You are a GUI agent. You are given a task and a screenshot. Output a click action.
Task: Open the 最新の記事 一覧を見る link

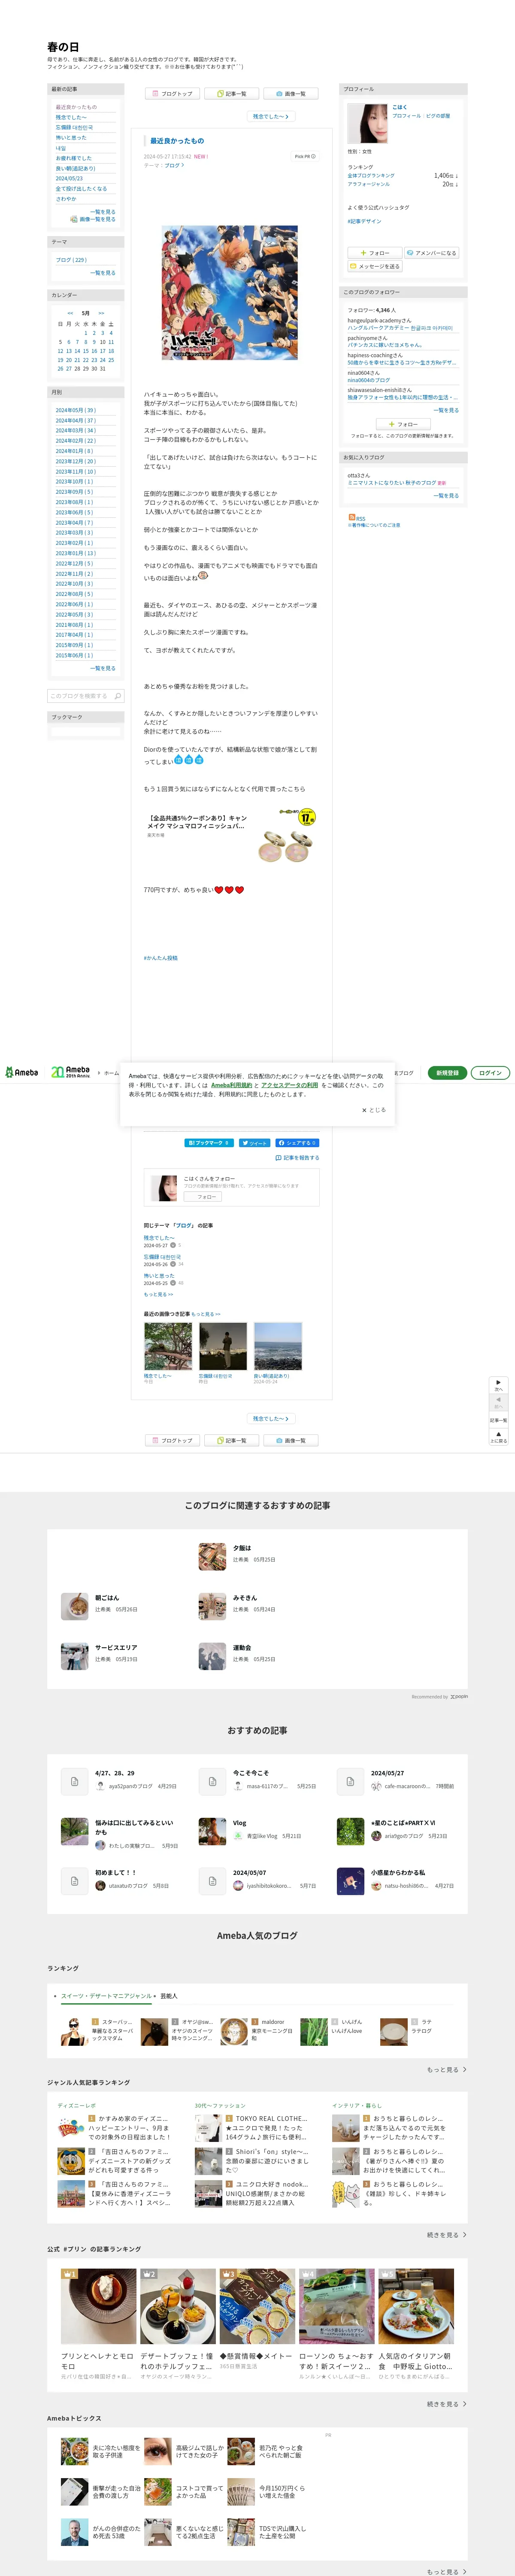pyautogui.click(x=102, y=212)
